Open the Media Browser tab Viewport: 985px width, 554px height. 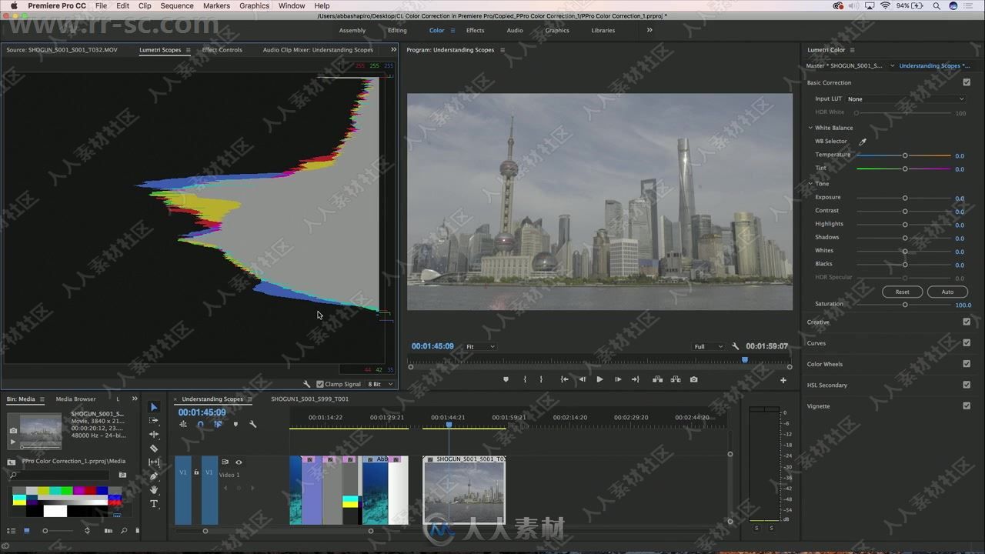(x=75, y=399)
